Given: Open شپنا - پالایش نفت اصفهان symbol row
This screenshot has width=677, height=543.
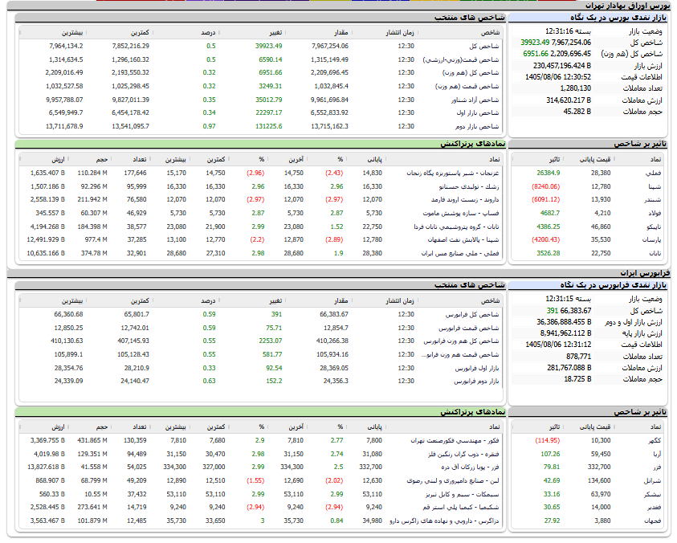Looking at the screenshot, I should click(x=463, y=239).
